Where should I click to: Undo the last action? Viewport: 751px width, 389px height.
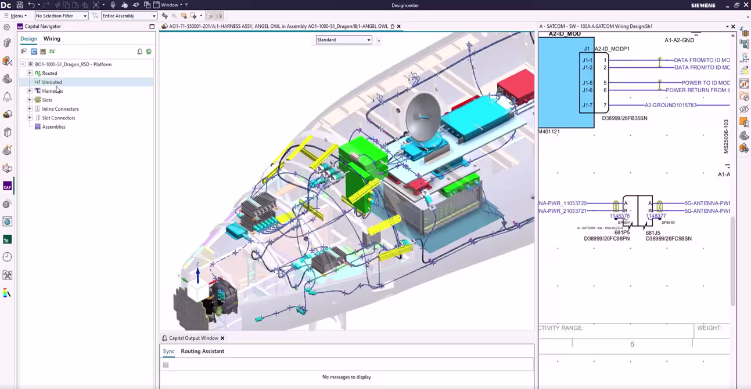pyautogui.click(x=31, y=5)
